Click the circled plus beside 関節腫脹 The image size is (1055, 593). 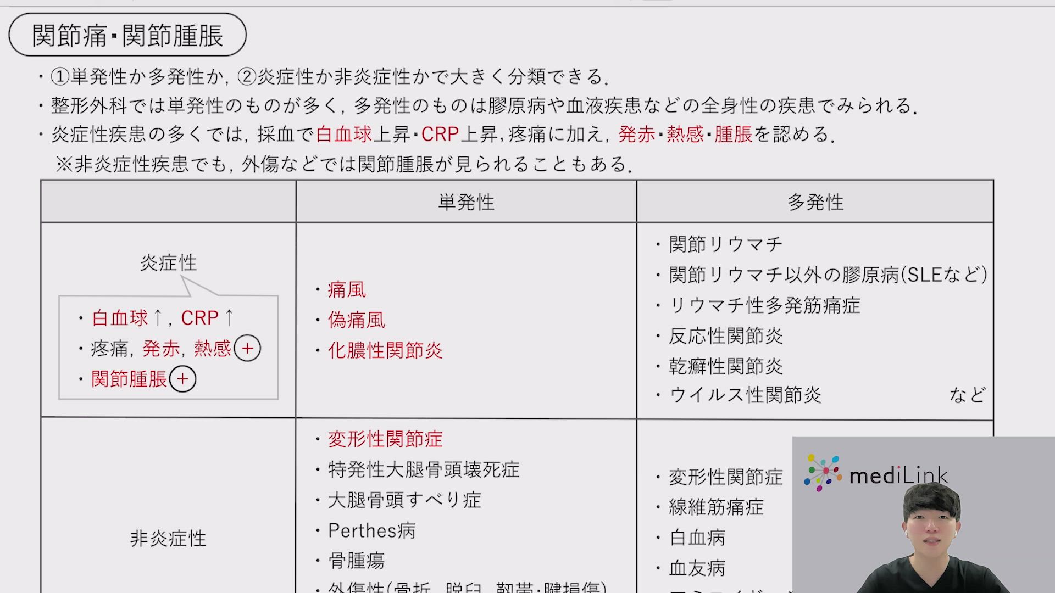point(182,379)
